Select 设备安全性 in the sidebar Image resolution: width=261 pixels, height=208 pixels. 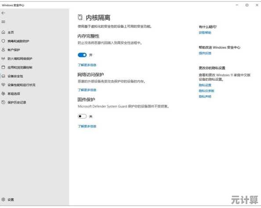15,76
